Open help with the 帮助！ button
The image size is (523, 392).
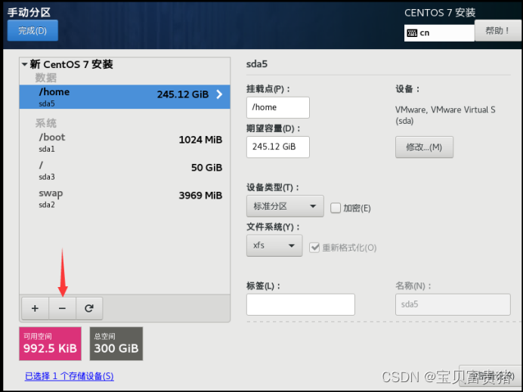[497, 31]
